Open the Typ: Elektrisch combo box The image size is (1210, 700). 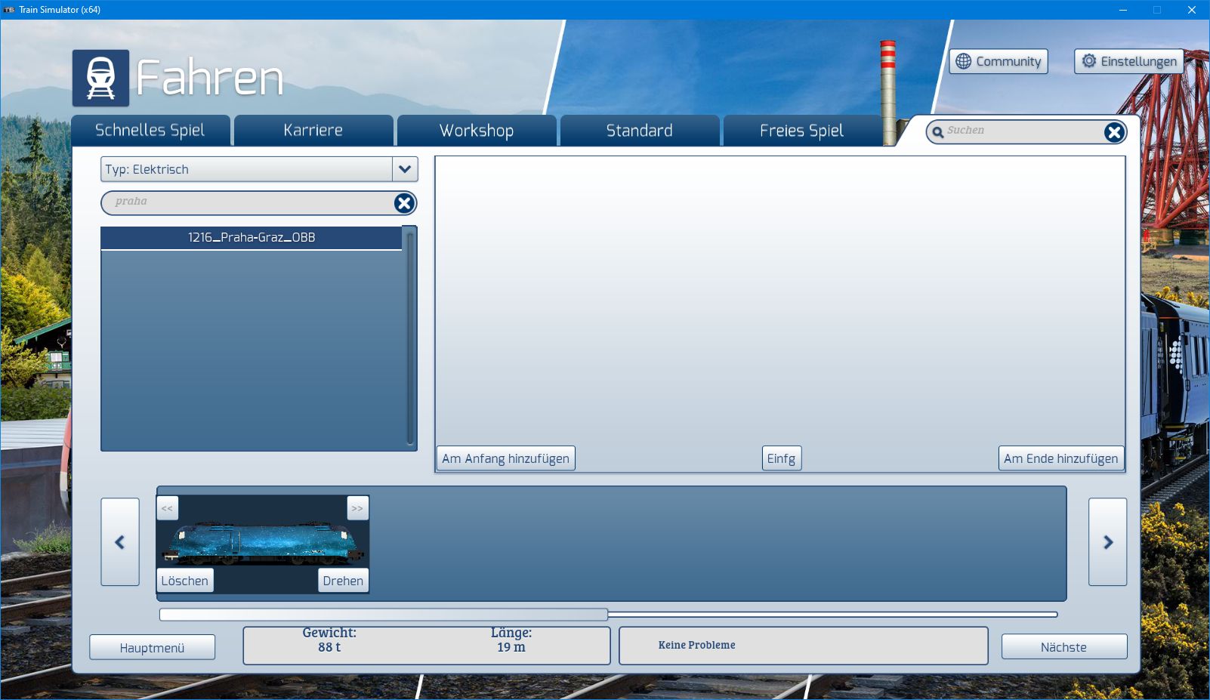point(259,169)
